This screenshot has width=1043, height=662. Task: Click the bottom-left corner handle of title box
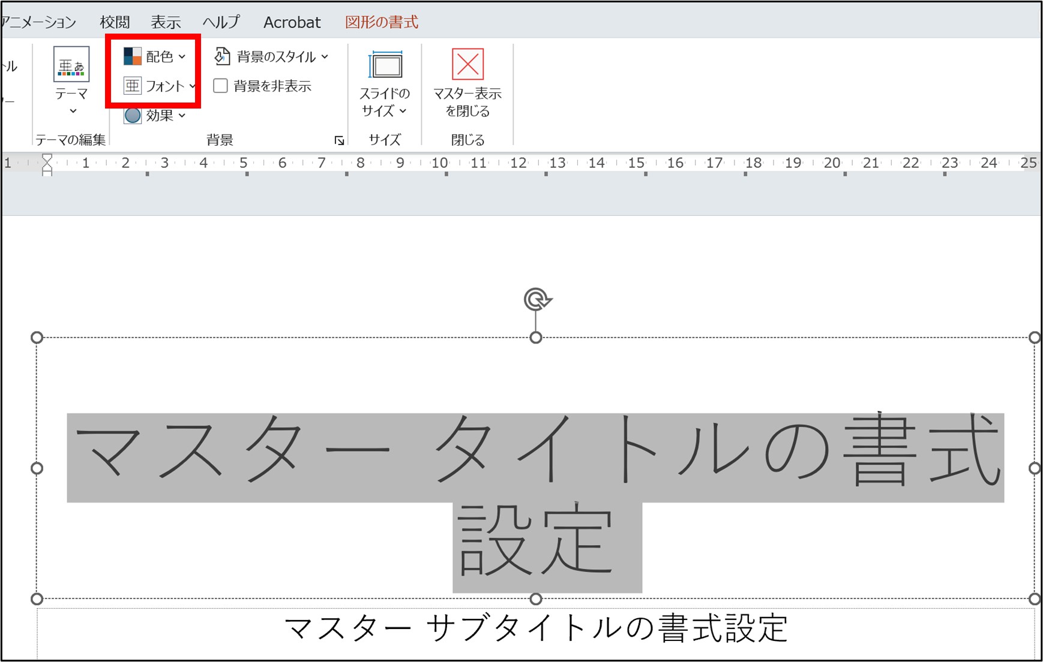37,599
